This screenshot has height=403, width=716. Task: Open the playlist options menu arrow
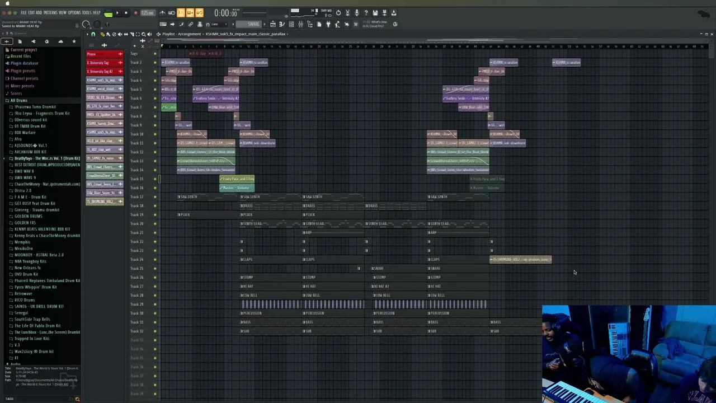(x=87, y=34)
